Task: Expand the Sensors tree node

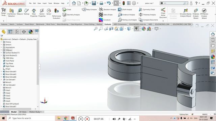Action: 1,45
